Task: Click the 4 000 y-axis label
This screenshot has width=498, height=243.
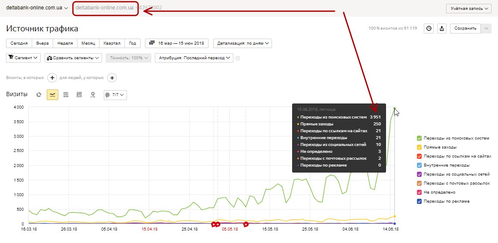Action: [18, 107]
